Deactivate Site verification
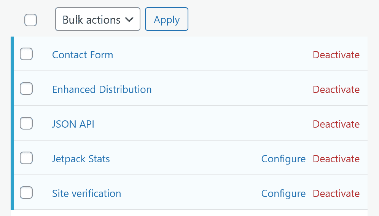The width and height of the screenshot is (379, 216). pos(336,194)
